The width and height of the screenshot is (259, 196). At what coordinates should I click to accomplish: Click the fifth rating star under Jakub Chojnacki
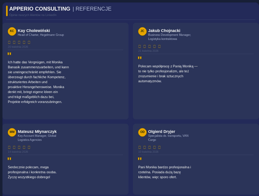coord(159,46)
